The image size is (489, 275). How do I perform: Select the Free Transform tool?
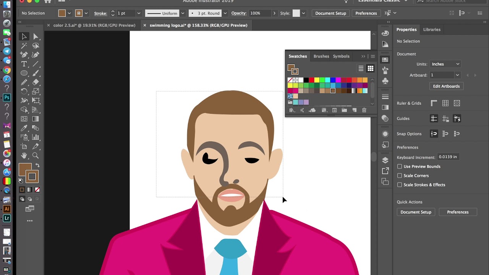pos(36,100)
